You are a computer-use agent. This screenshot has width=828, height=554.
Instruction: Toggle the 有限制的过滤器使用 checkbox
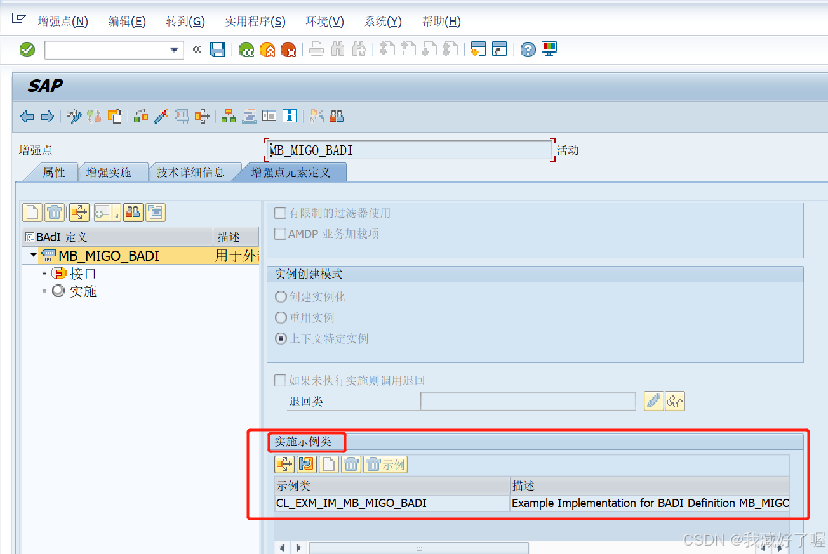(280, 213)
